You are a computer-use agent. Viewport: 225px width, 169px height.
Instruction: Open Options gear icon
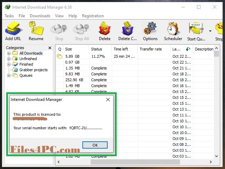150,28
